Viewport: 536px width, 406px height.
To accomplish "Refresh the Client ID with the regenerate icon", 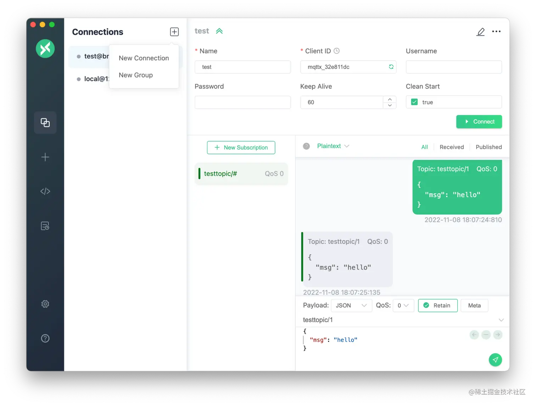I will 391,67.
